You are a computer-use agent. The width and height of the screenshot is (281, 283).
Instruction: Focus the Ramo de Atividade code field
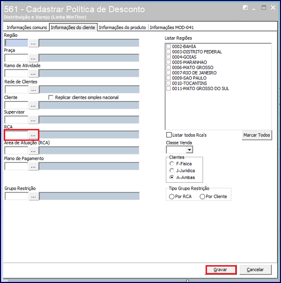coord(16,73)
